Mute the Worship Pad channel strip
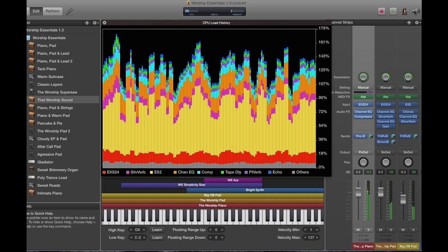The height and width of the screenshot is (252, 448). pos(380,230)
